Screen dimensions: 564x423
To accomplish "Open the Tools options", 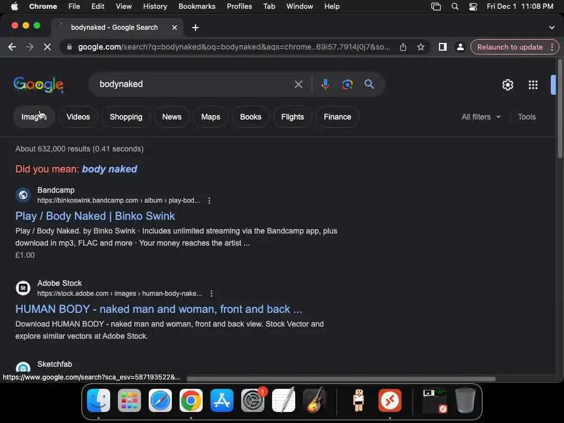I will [527, 117].
